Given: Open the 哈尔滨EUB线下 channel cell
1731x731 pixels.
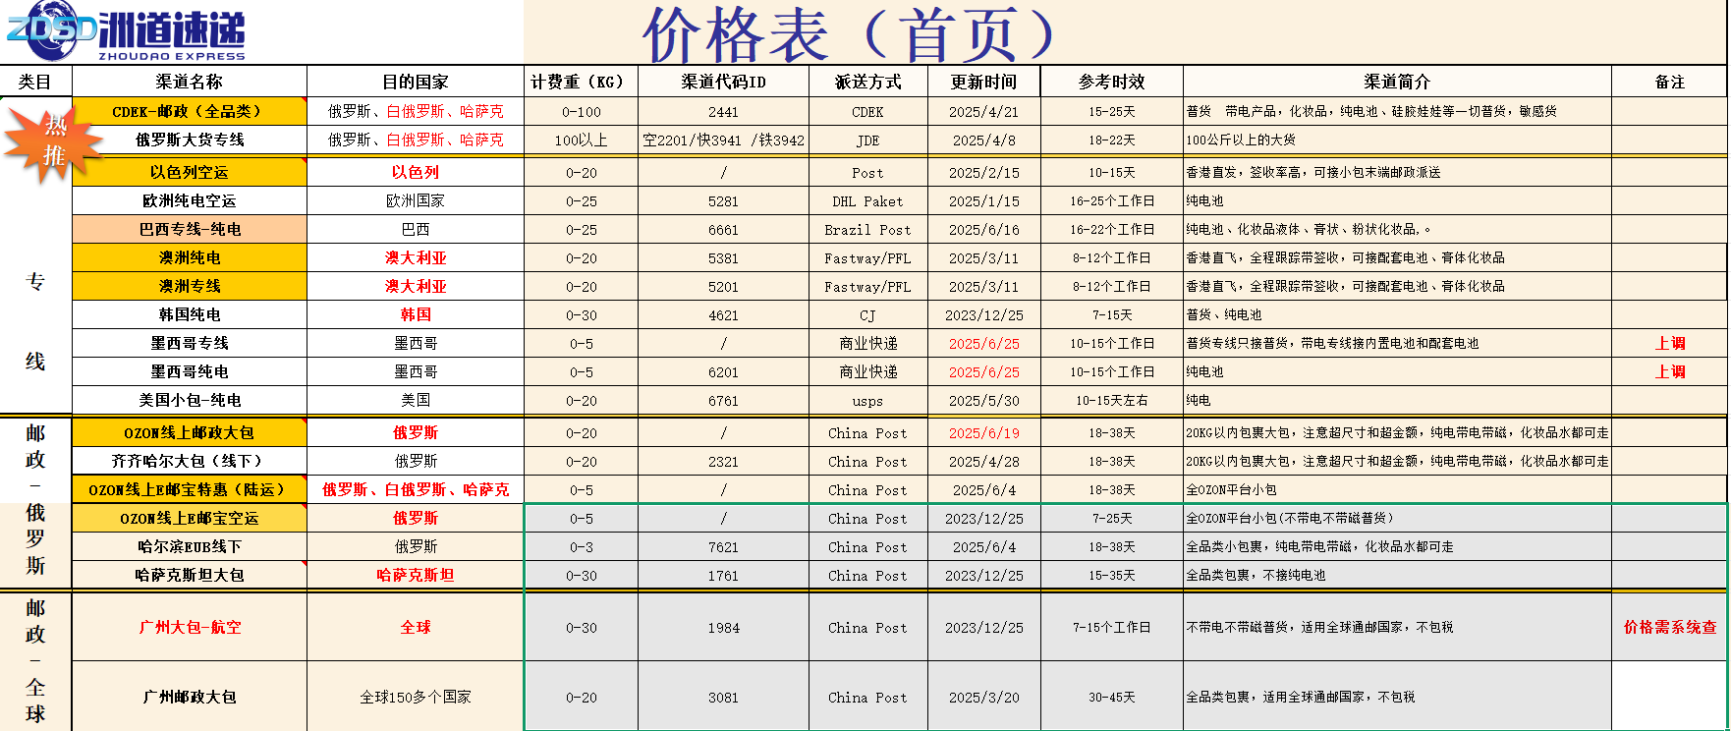Looking at the screenshot, I should (190, 546).
